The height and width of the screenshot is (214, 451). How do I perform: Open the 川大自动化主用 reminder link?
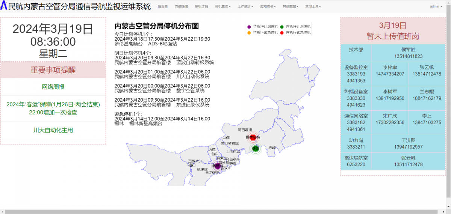coord(53,130)
